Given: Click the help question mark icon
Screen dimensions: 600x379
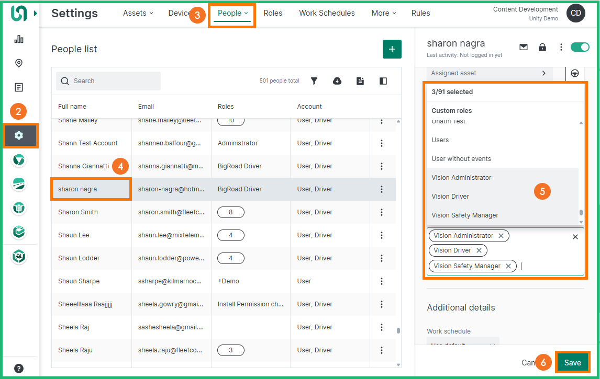Looking at the screenshot, I should coord(19,368).
